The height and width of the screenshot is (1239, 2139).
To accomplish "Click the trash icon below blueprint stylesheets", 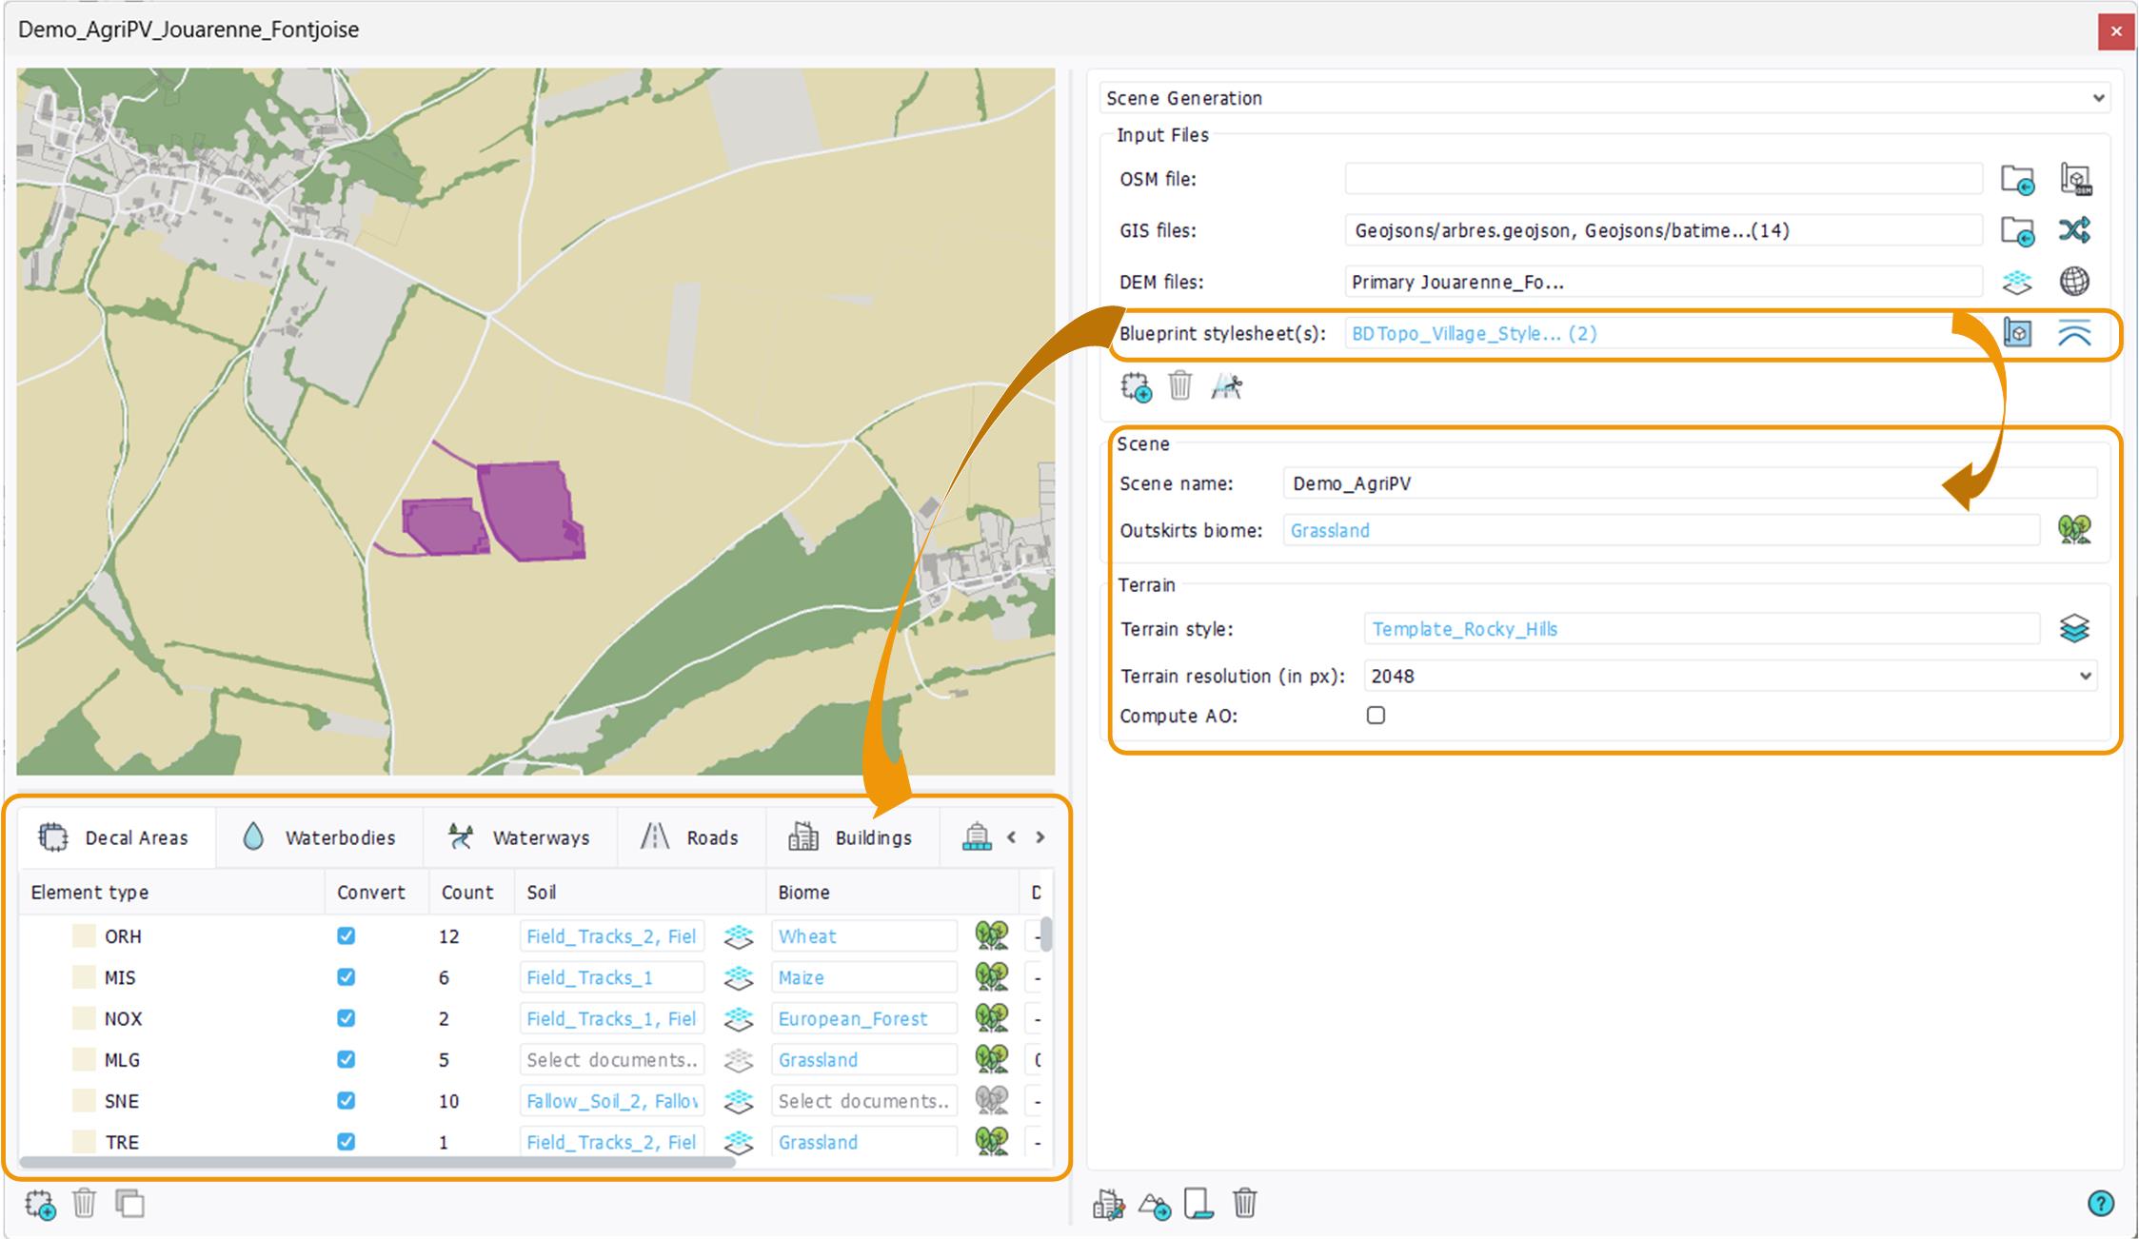I will coord(1179,386).
